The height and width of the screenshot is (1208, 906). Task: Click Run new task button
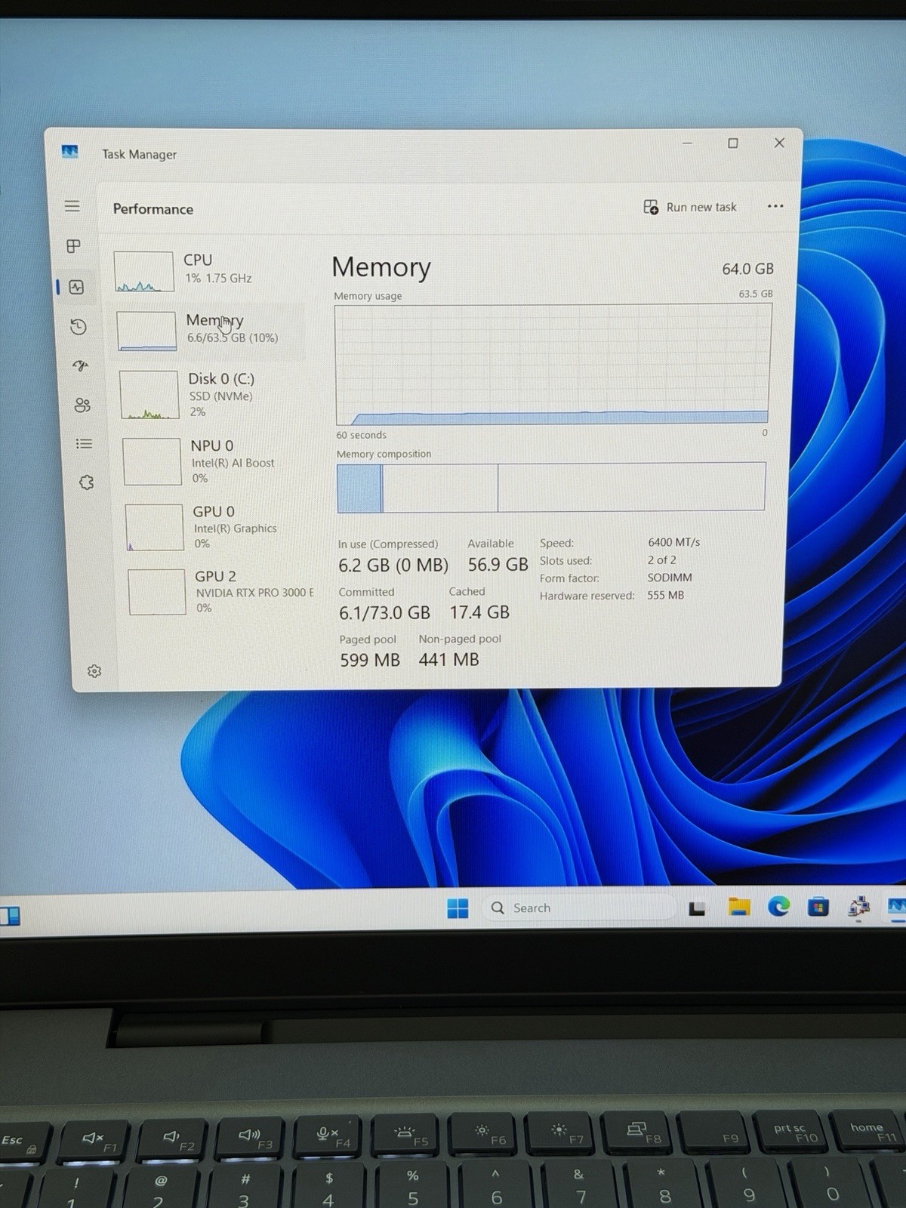(x=690, y=207)
